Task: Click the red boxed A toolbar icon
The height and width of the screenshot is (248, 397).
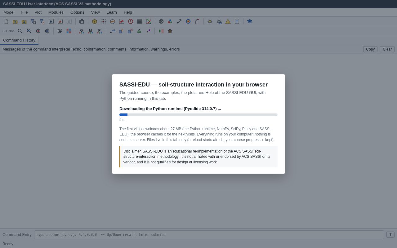Action: 60,21
